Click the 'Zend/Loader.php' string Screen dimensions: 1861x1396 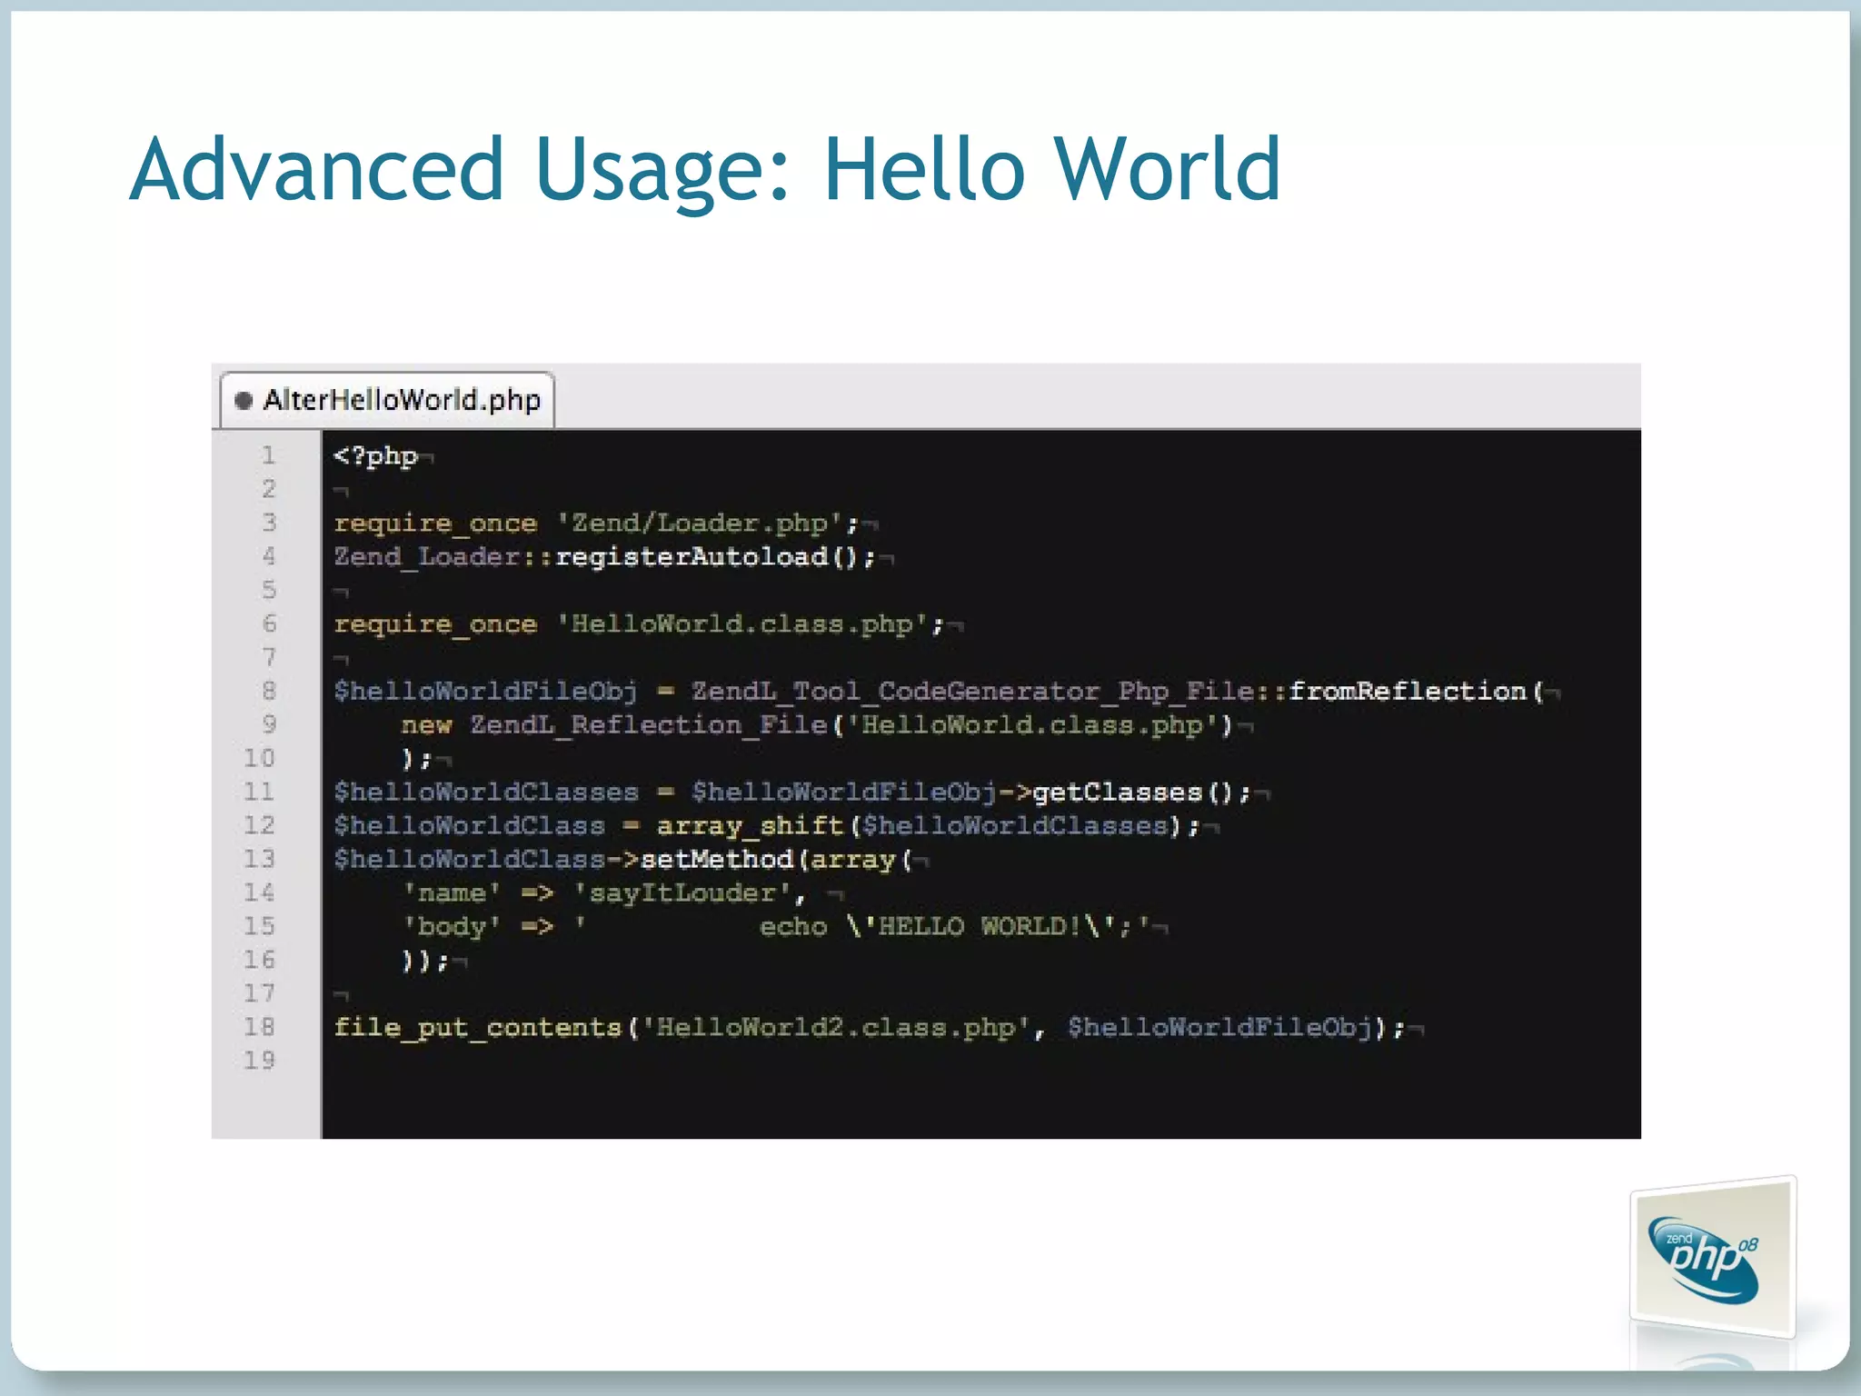click(x=700, y=523)
